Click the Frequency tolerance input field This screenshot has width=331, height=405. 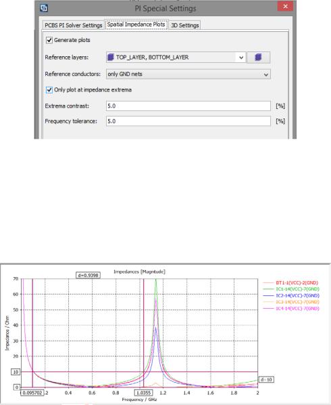click(188, 121)
